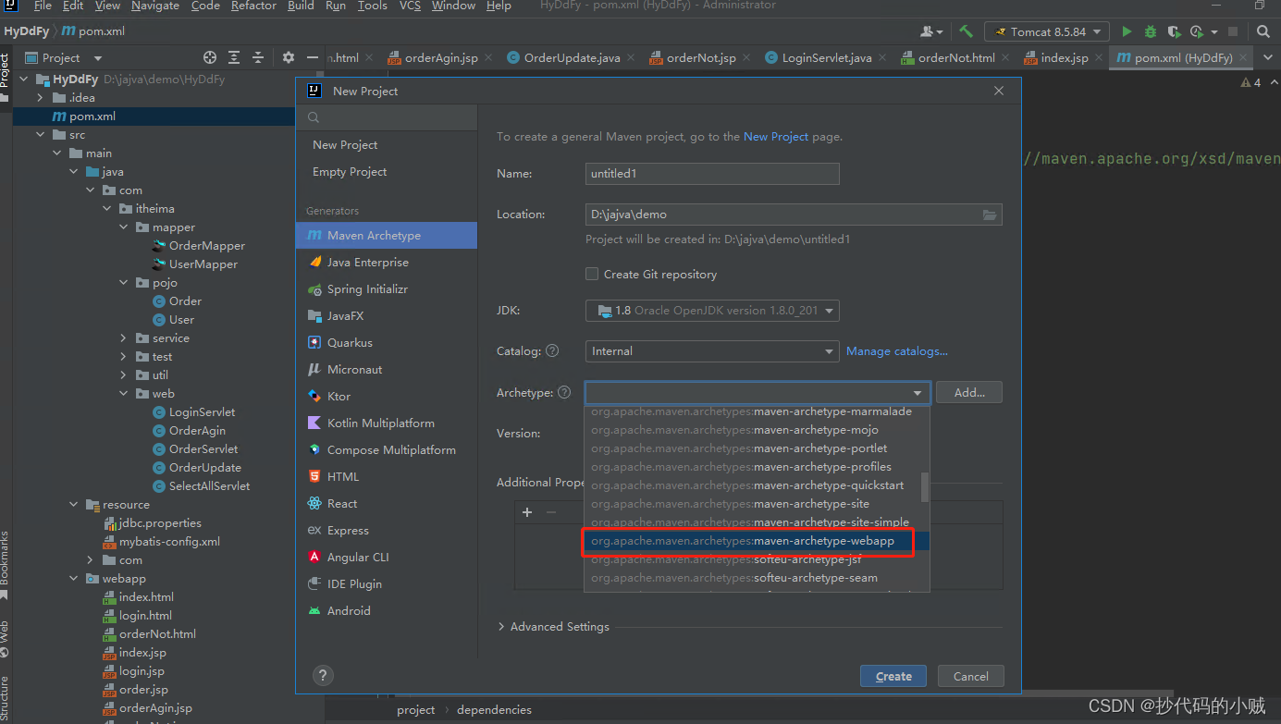The height and width of the screenshot is (724, 1281).
Task: Hide the Project tool window
Action: 313,57
